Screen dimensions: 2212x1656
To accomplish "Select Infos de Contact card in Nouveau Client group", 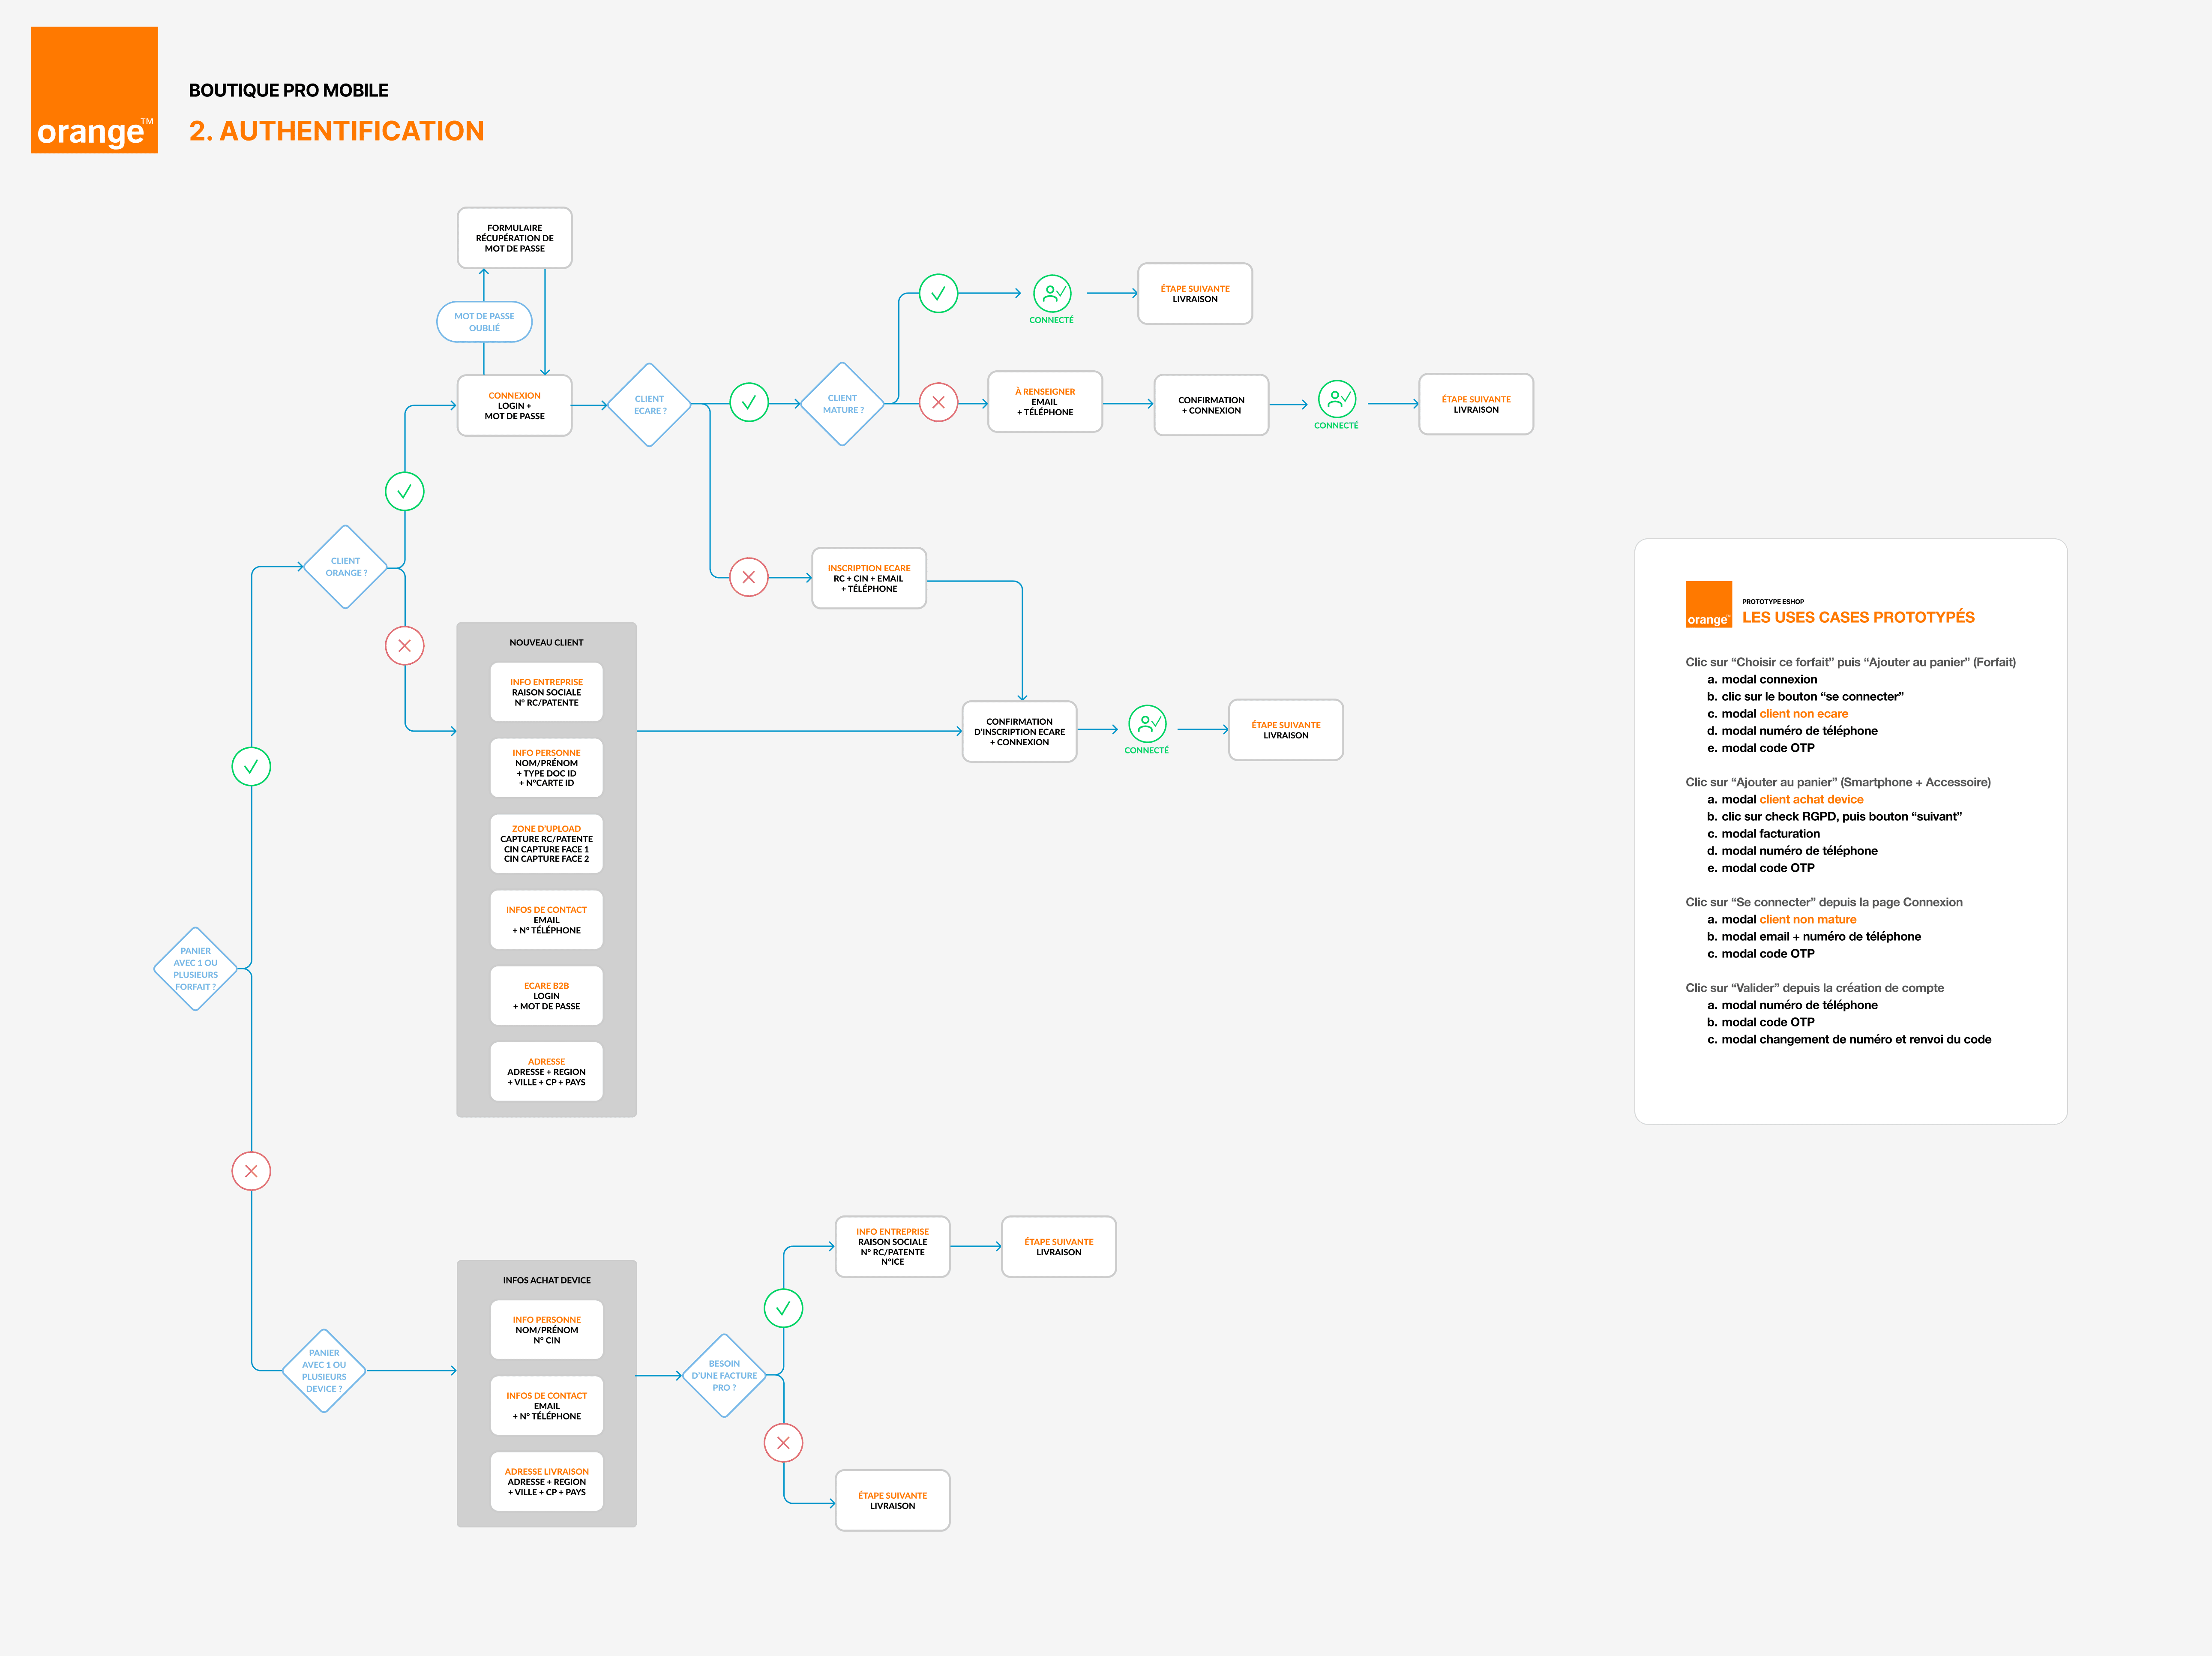I will pos(546,920).
